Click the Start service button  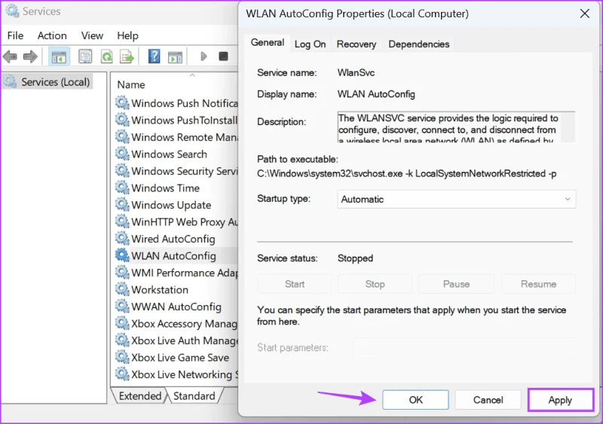294,284
